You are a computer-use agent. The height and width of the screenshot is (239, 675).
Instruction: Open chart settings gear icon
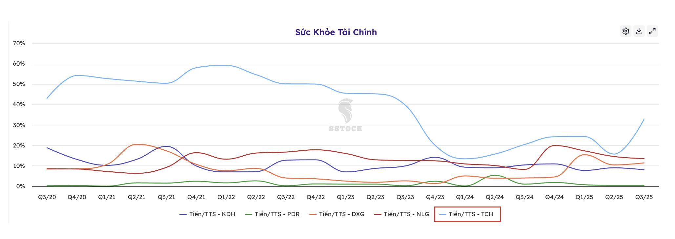[x=626, y=31]
